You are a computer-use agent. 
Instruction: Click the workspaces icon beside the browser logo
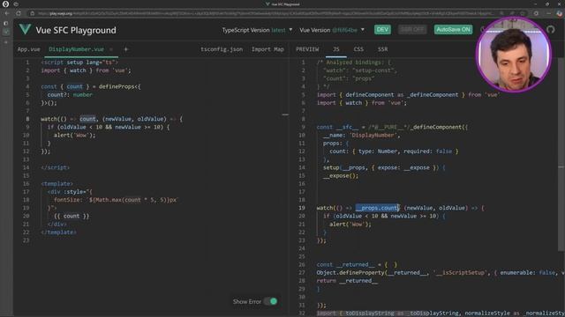coord(16,4)
